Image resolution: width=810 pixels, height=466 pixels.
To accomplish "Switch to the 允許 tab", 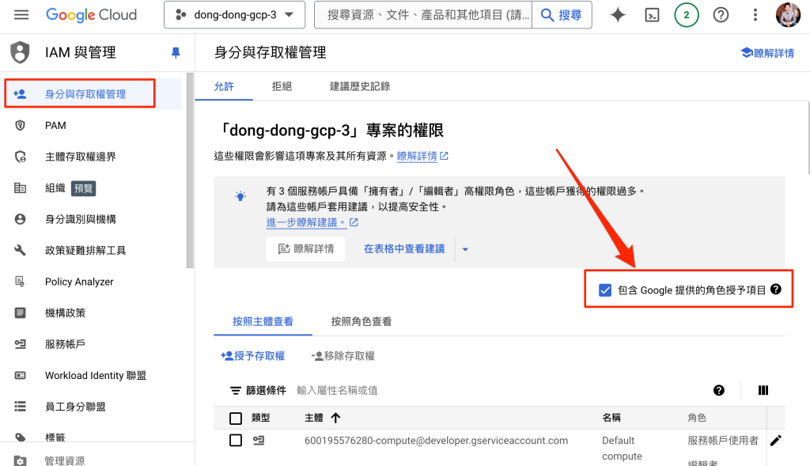I will pyautogui.click(x=224, y=86).
